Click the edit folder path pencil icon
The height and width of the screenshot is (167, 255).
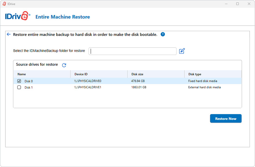point(182,51)
